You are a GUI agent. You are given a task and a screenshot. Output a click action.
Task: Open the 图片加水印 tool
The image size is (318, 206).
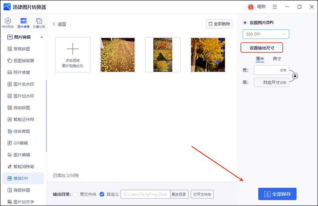pyautogui.click(x=21, y=96)
